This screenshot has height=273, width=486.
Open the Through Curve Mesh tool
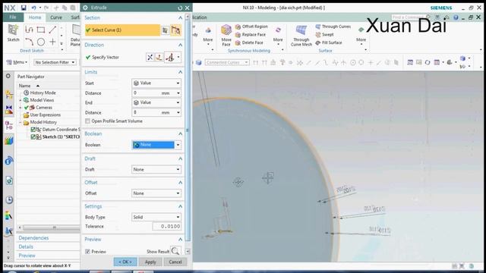point(301,36)
